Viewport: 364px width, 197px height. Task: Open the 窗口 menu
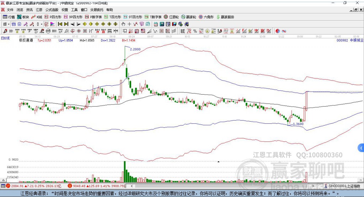[x=84, y=10]
